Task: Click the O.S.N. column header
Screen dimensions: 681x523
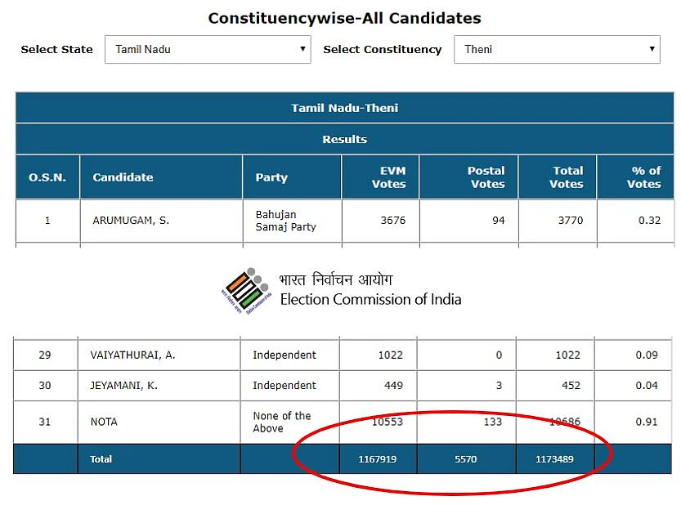Action: tap(47, 177)
